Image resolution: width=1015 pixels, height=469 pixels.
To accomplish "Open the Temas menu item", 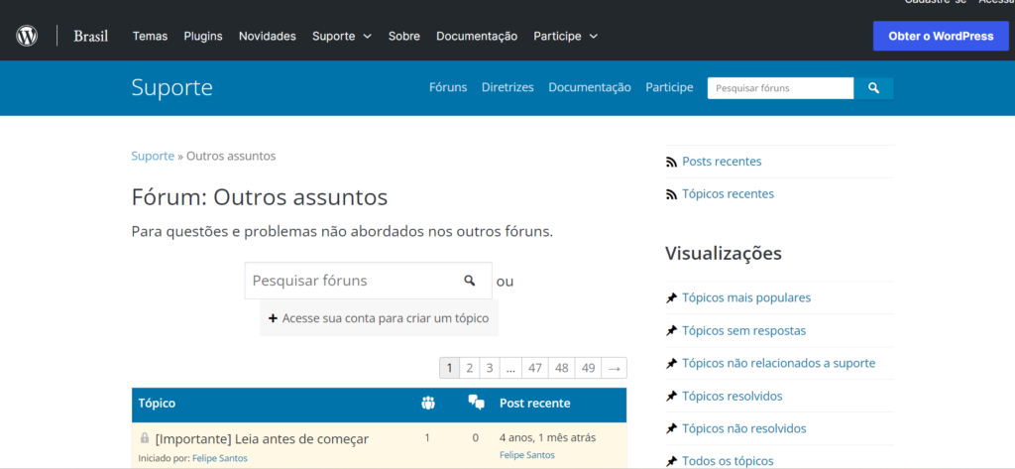I will pos(151,37).
